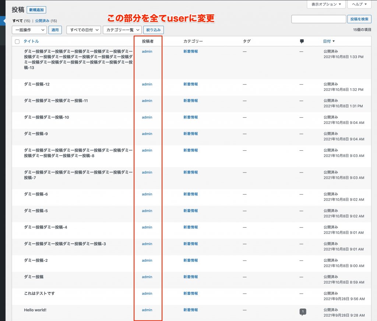Open the すべての日付 date filter dropdown
This screenshot has height=321, width=377.
click(84, 30)
